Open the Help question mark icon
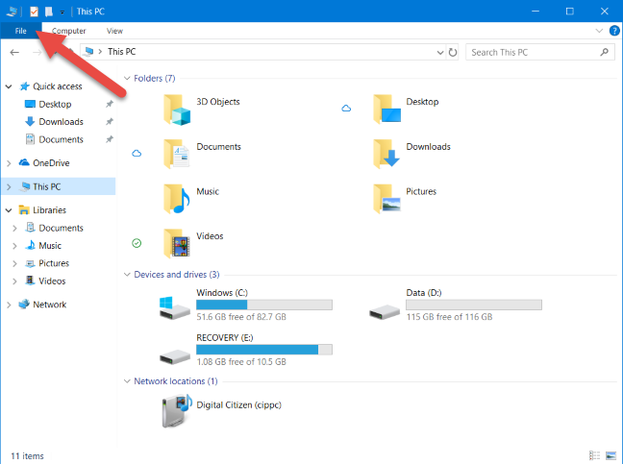Viewport: 623px width, 464px height. 614,31
